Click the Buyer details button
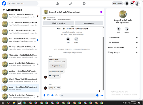This screenshot has height=105, width=143. coord(57,66)
